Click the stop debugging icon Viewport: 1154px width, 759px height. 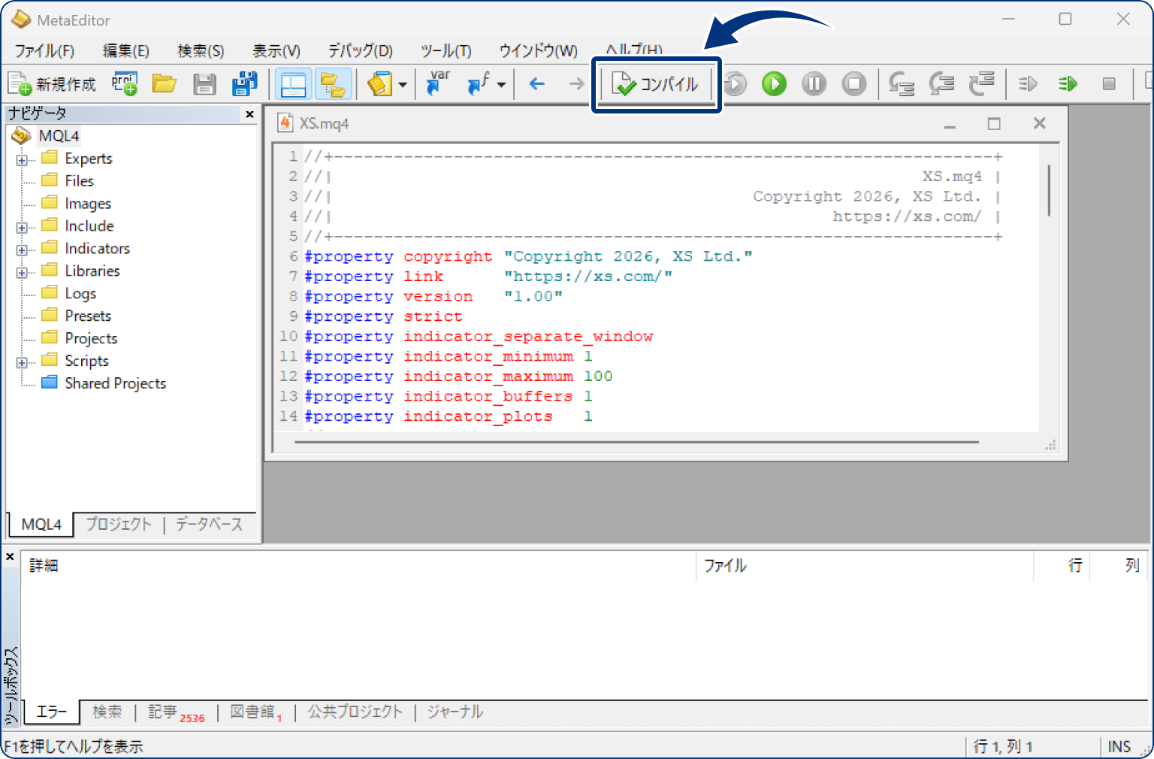[x=853, y=84]
